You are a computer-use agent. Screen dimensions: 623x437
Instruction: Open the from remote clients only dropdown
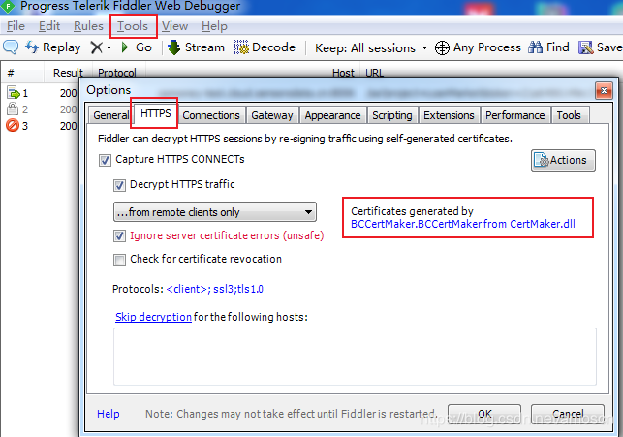[215, 212]
